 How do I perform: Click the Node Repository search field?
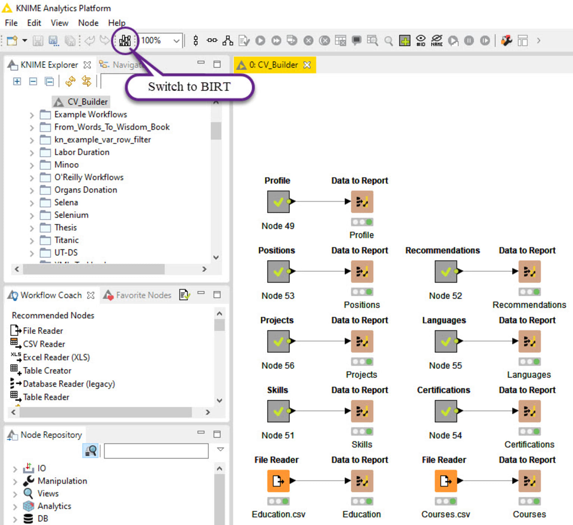pos(156,451)
